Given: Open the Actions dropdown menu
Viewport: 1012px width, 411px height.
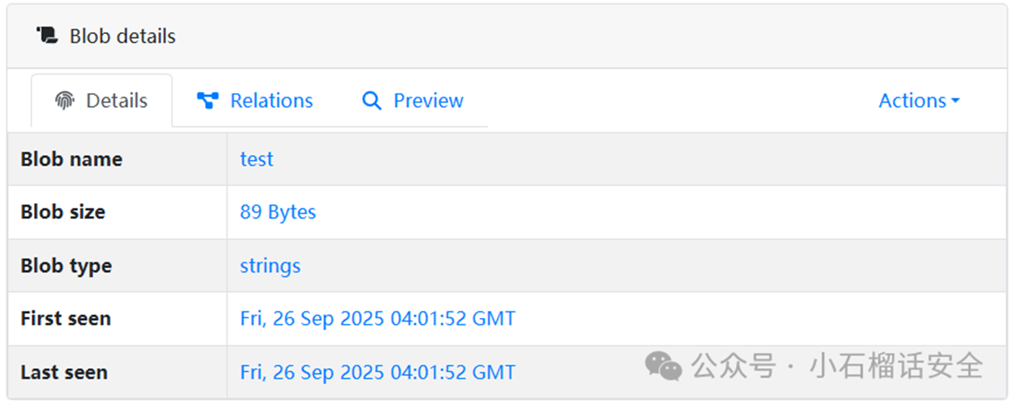Looking at the screenshot, I should [x=912, y=101].
